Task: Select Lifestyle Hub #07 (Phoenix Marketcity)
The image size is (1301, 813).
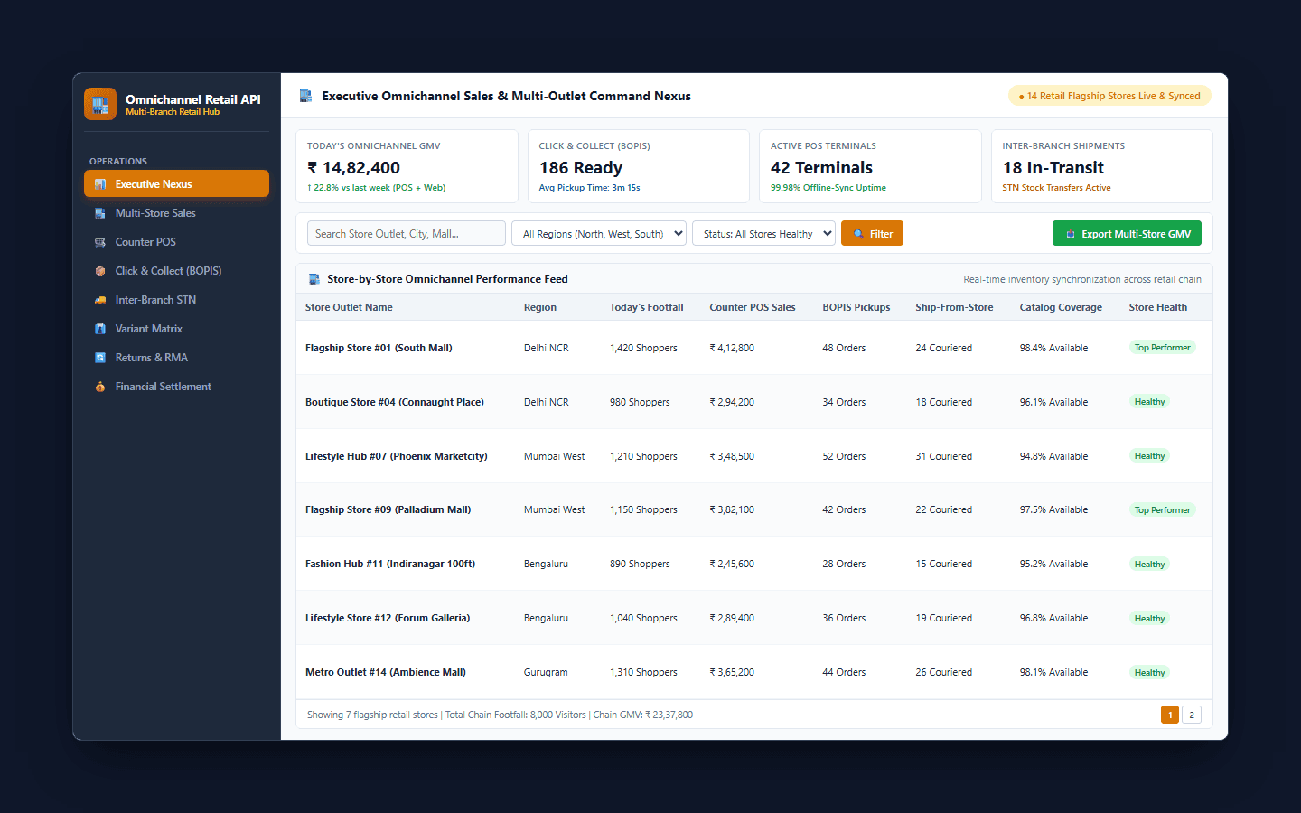Action: coord(754,456)
